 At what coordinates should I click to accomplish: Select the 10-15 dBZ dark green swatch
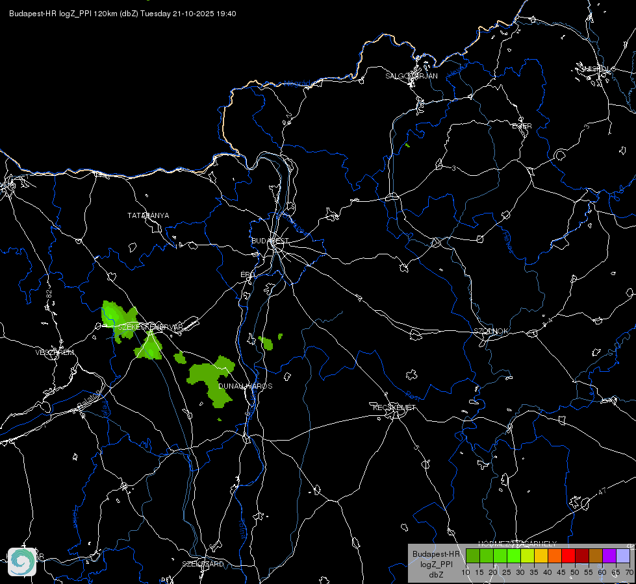click(473, 555)
